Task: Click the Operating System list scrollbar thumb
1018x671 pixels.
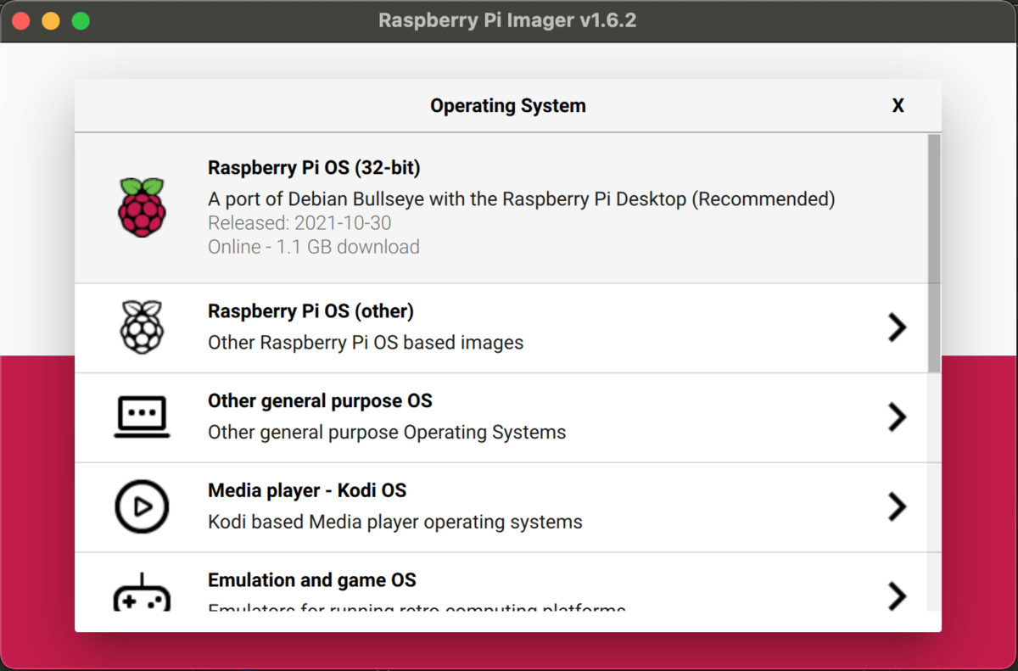Action: [934, 253]
